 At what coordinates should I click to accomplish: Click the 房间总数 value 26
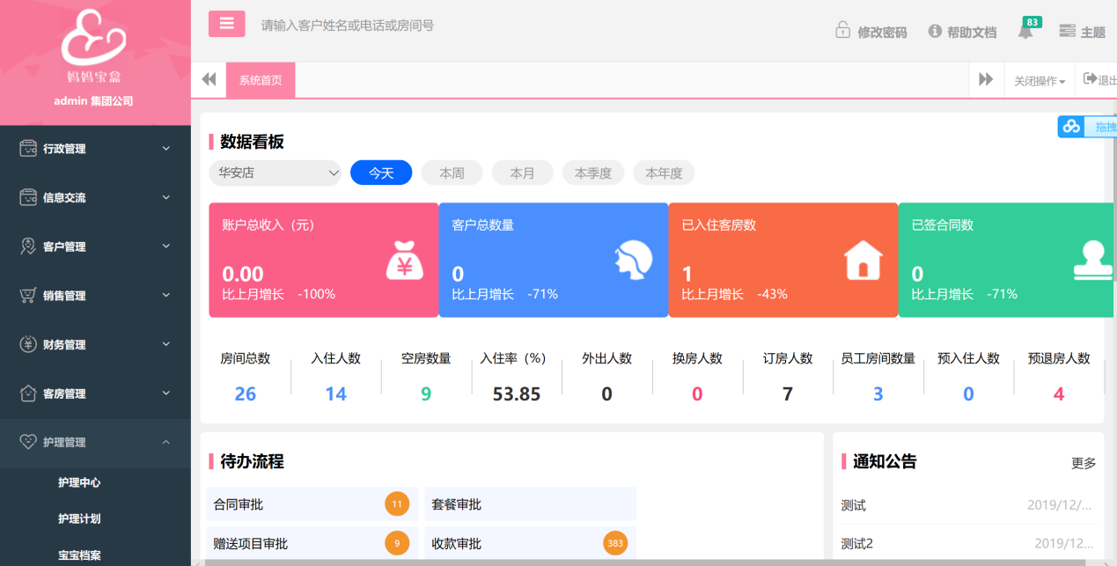pyautogui.click(x=246, y=393)
